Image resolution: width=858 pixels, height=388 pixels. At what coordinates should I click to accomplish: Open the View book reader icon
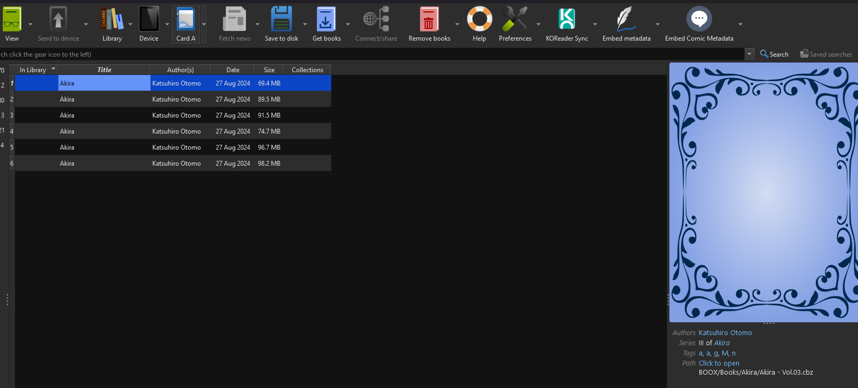tap(11, 19)
